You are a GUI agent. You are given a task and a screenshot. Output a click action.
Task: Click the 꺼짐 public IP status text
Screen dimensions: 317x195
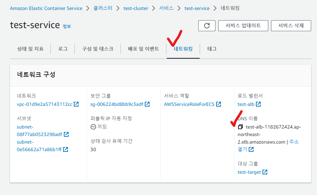[102, 126]
